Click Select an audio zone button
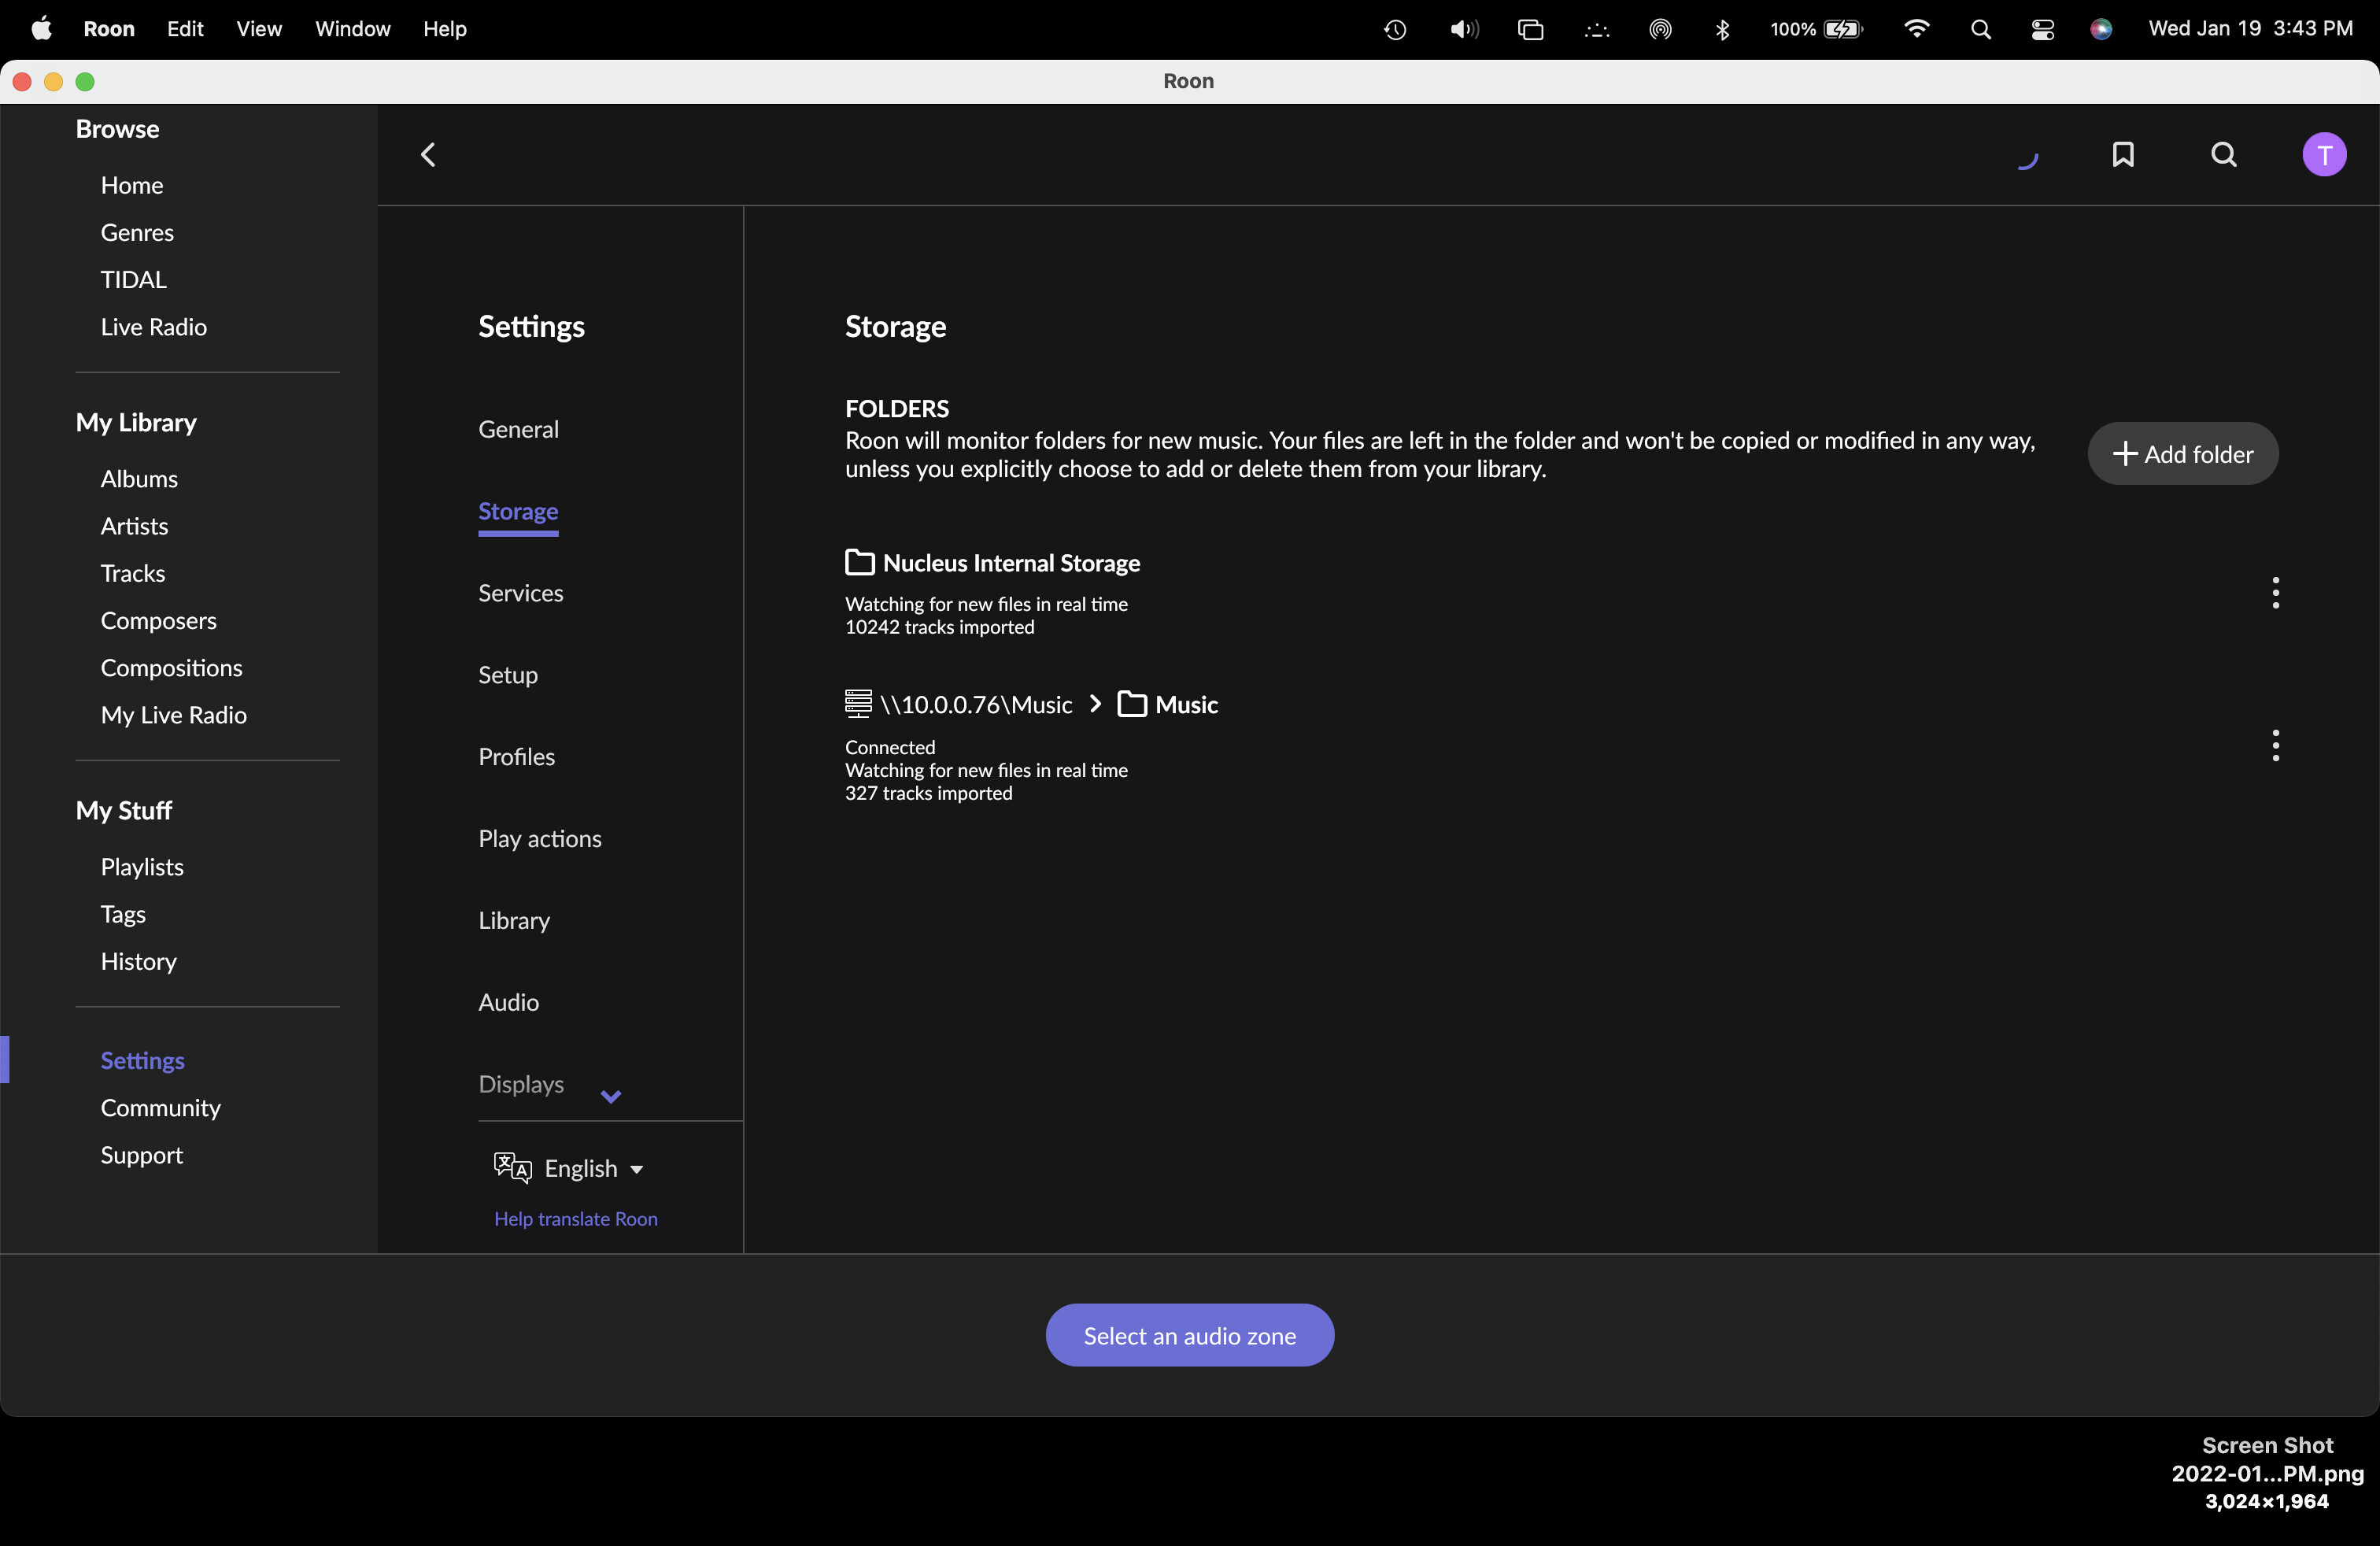2380x1546 pixels. 1190,1335
